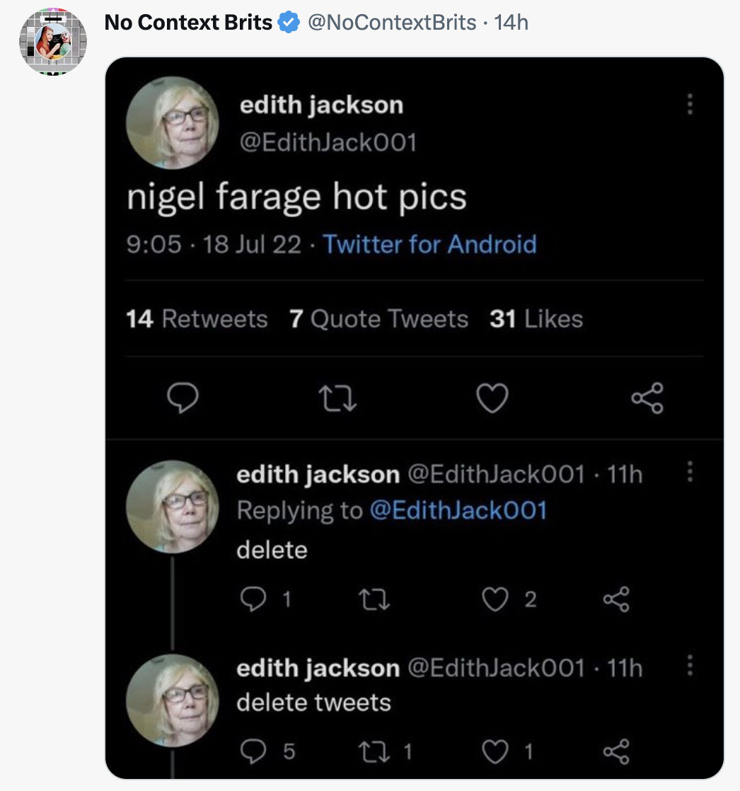View the 31 Likes list

(x=536, y=319)
